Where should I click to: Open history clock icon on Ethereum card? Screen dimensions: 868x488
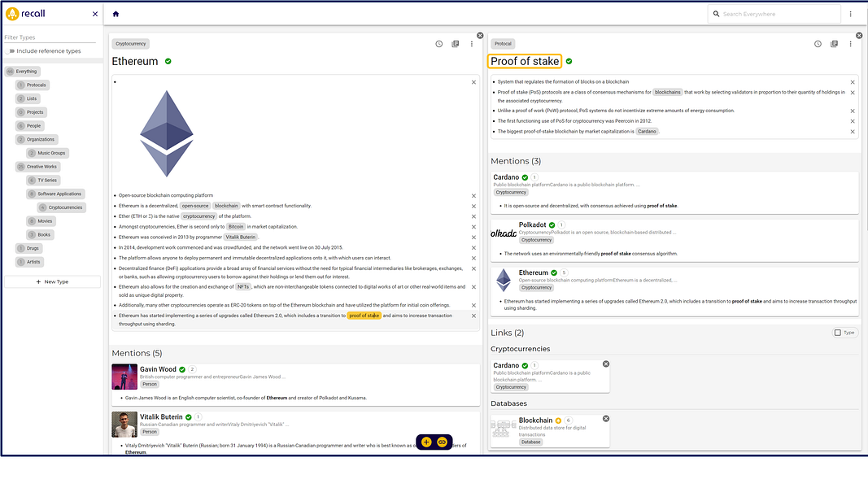coord(439,44)
